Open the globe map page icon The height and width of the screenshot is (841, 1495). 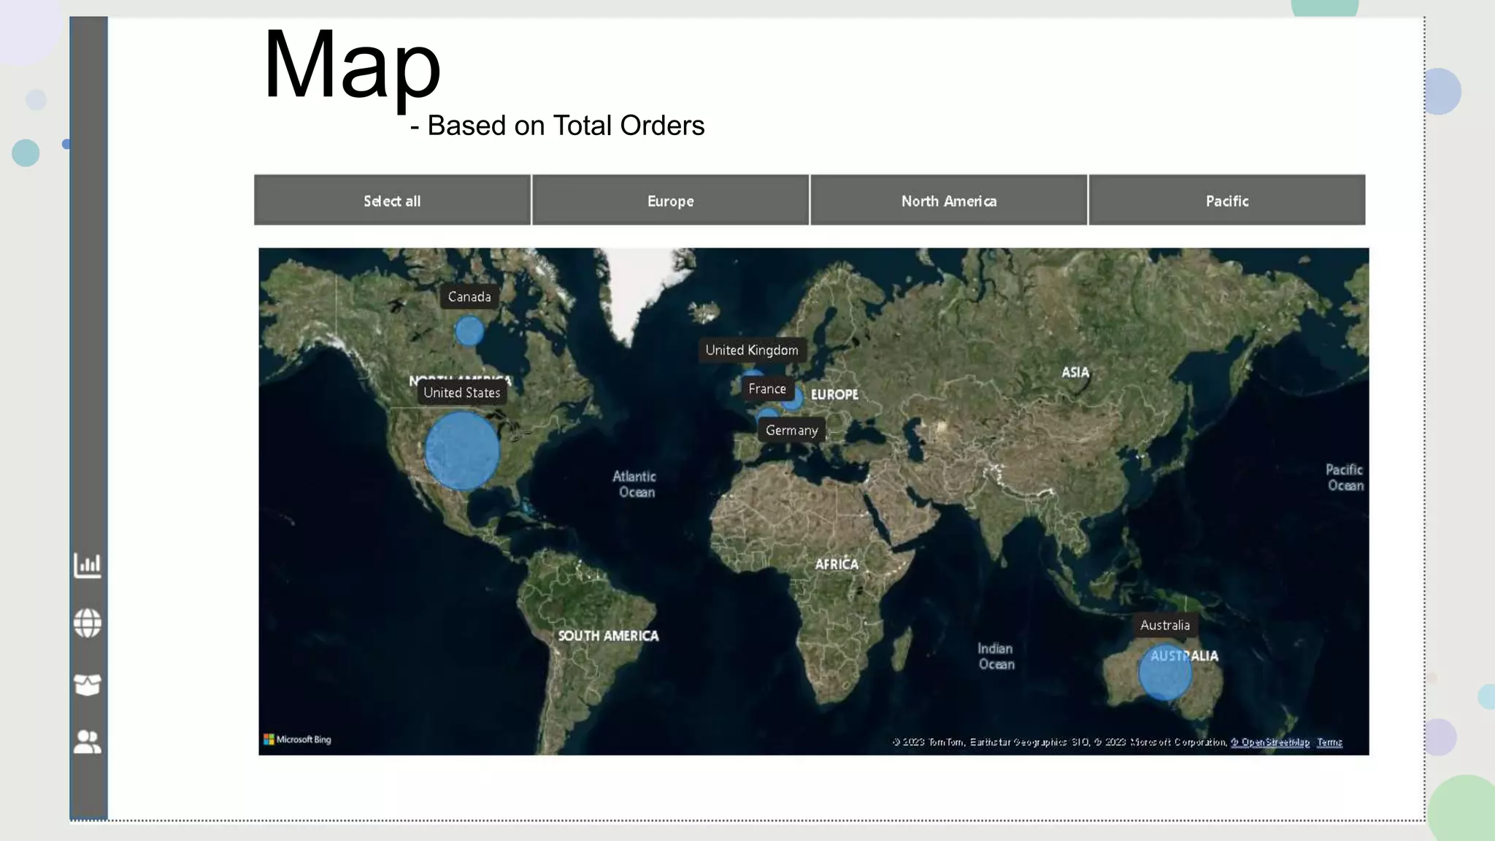(88, 623)
